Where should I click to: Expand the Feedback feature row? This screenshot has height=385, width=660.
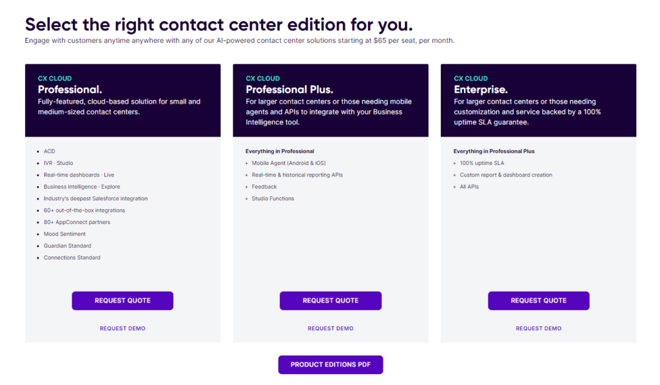pos(263,186)
